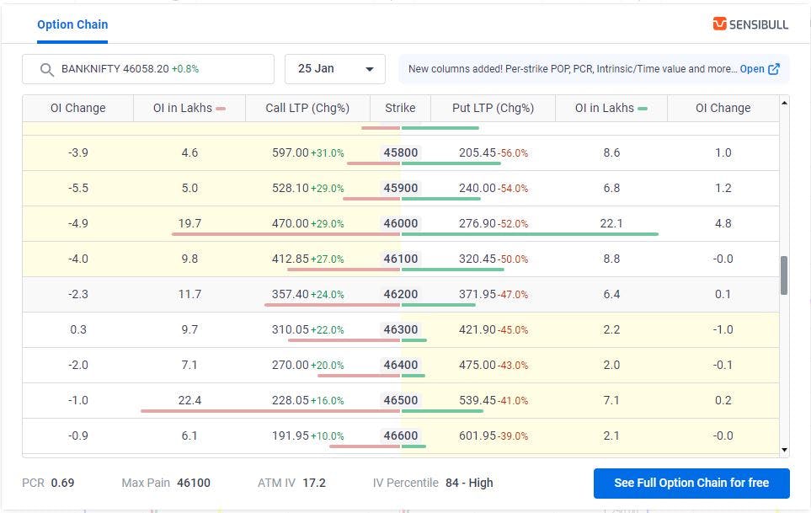Screen dimensions: 811x513
Task: Click put OI 22.1 at strike 46000
Action: pos(611,223)
